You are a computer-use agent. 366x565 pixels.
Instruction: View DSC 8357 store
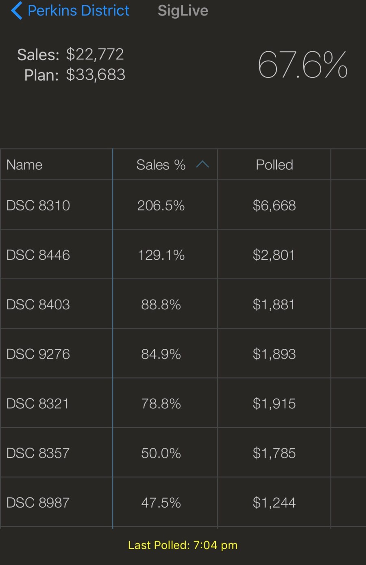pyautogui.click(x=38, y=453)
